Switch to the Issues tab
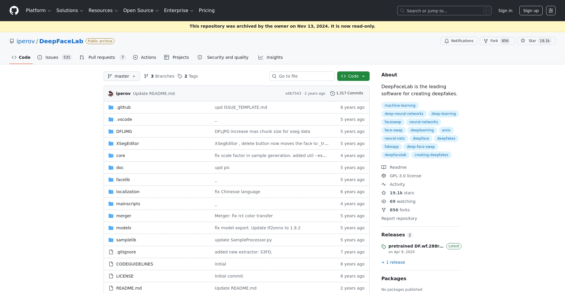The height and width of the screenshot is (294, 565). coord(51,57)
